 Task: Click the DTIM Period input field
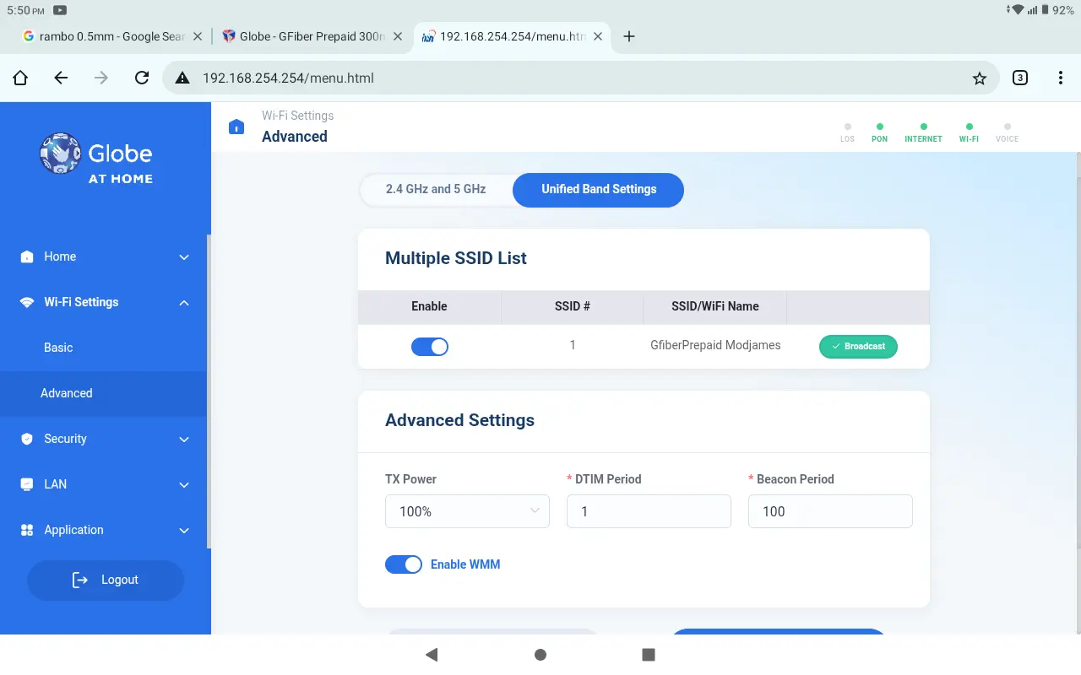[x=649, y=511]
